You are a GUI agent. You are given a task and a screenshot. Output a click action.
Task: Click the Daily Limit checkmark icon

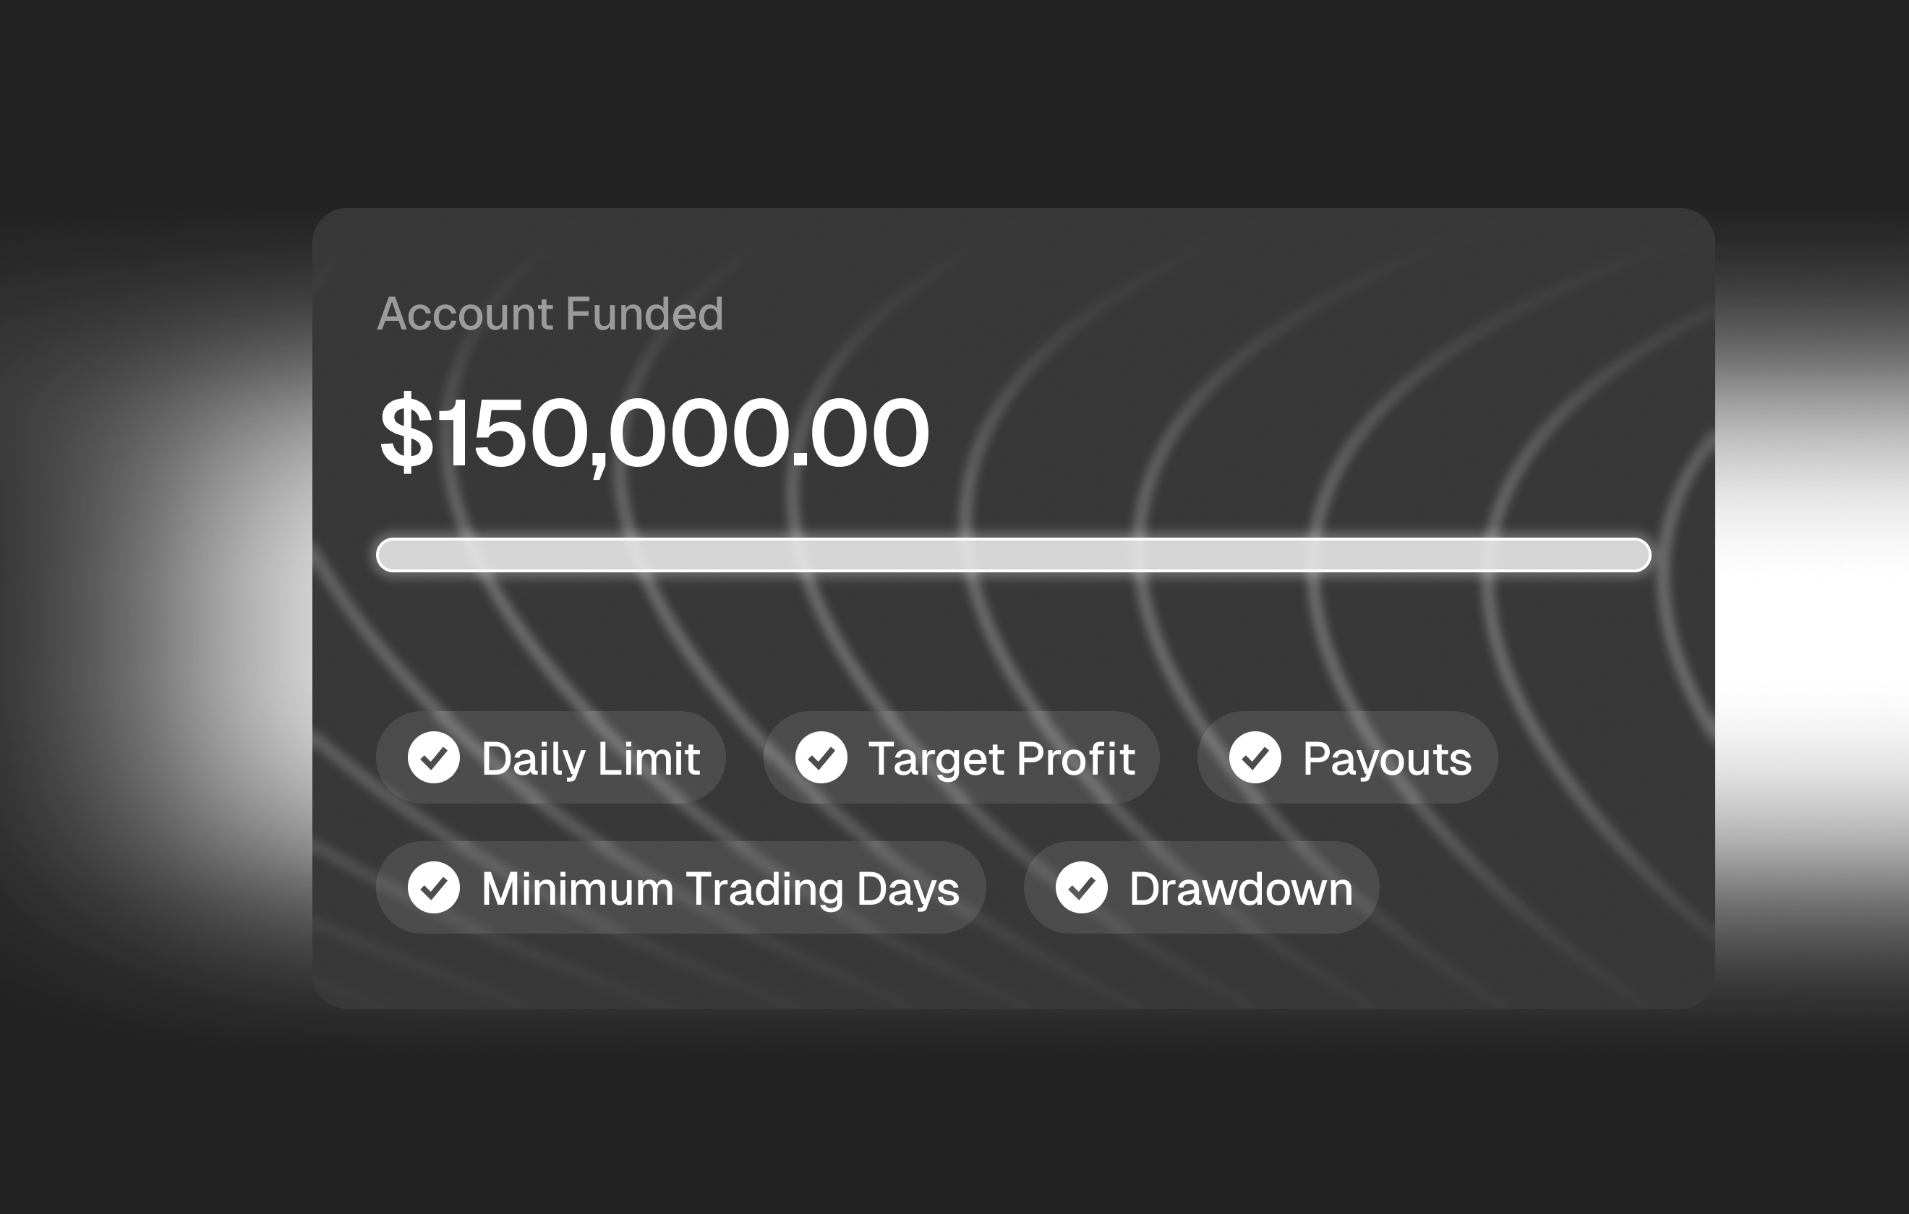point(434,757)
